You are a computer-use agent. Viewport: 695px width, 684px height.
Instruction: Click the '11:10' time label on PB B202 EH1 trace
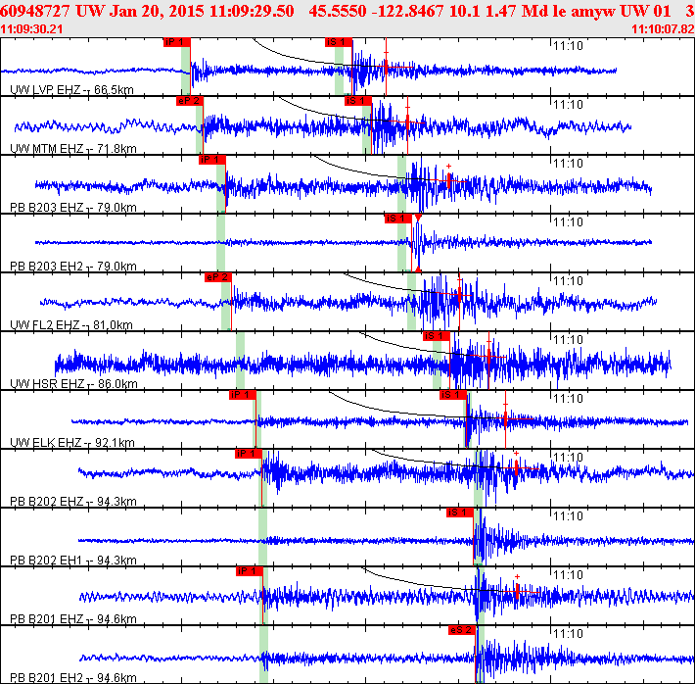(x=568, y=515)
